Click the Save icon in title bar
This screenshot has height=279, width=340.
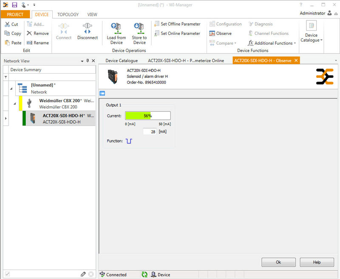[x=14, y=5]
